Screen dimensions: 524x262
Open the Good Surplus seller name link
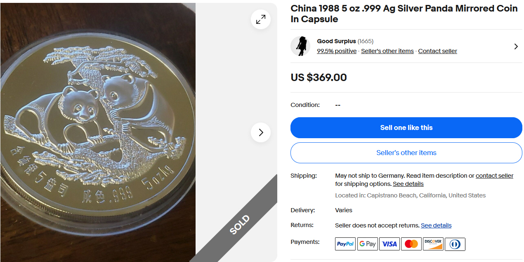pyautogui.click(x=336, y=41)
